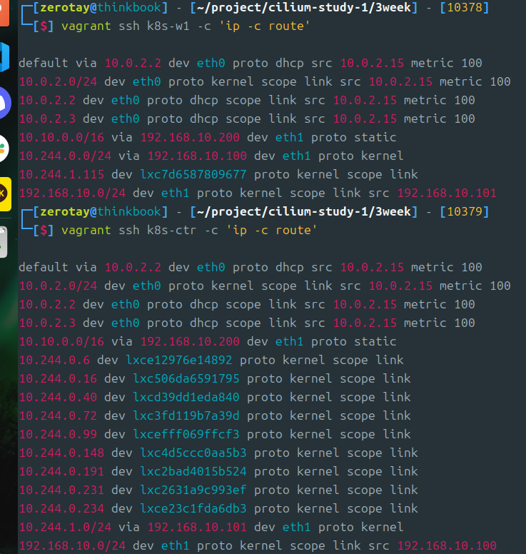
Task: Click the IP address 10.244.0.99
Action: pos(58,434)
